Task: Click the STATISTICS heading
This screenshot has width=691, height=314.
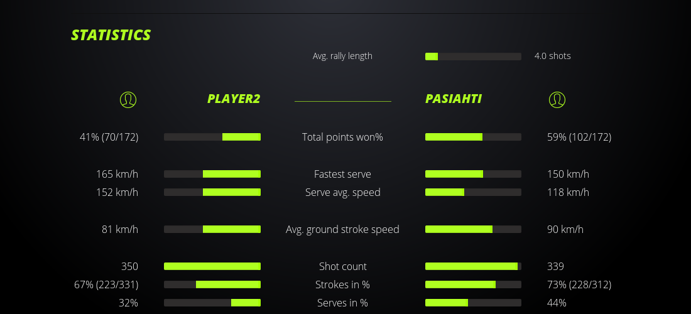Action: click(x=111, y=35)
